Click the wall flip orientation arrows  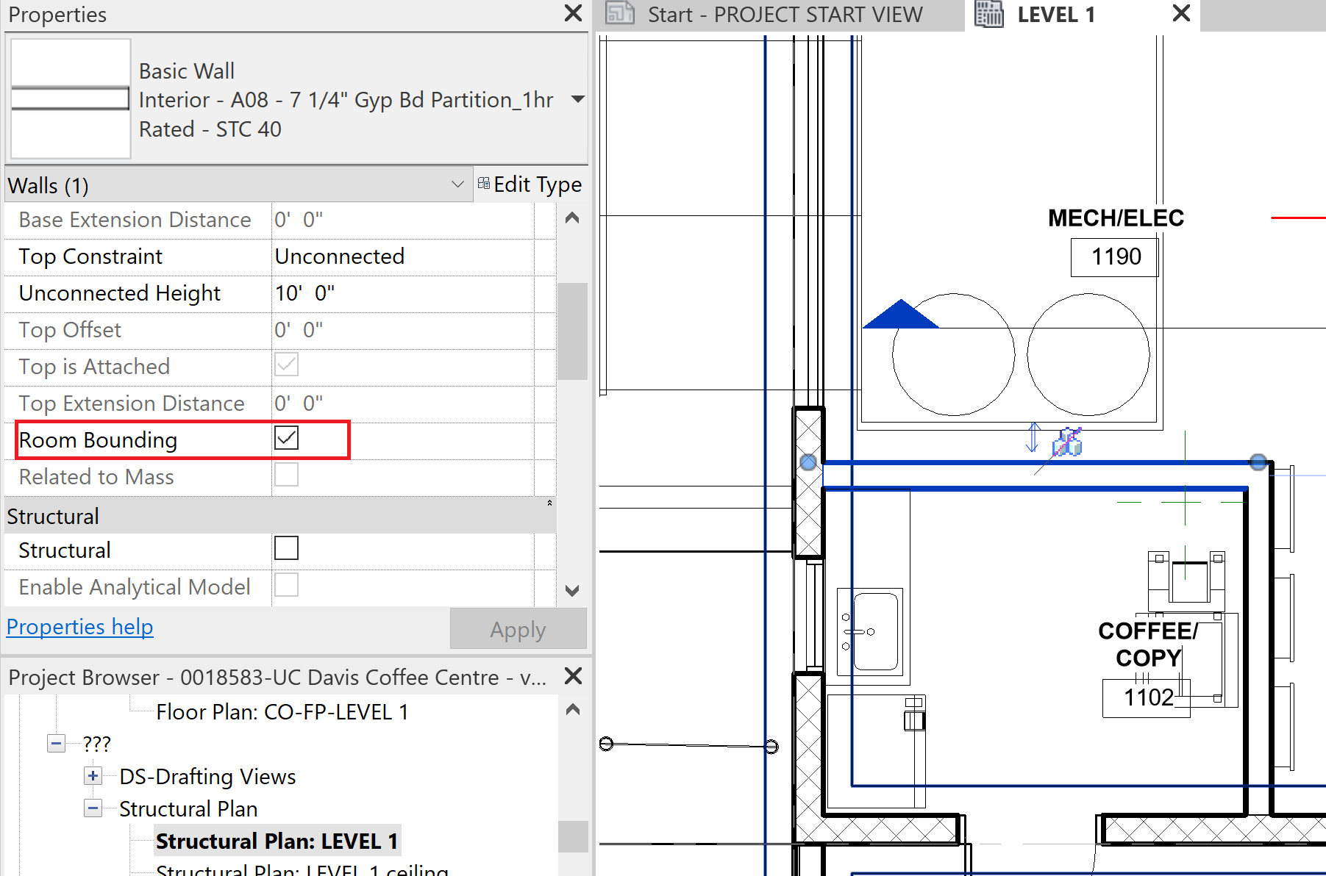[1033, 437]
